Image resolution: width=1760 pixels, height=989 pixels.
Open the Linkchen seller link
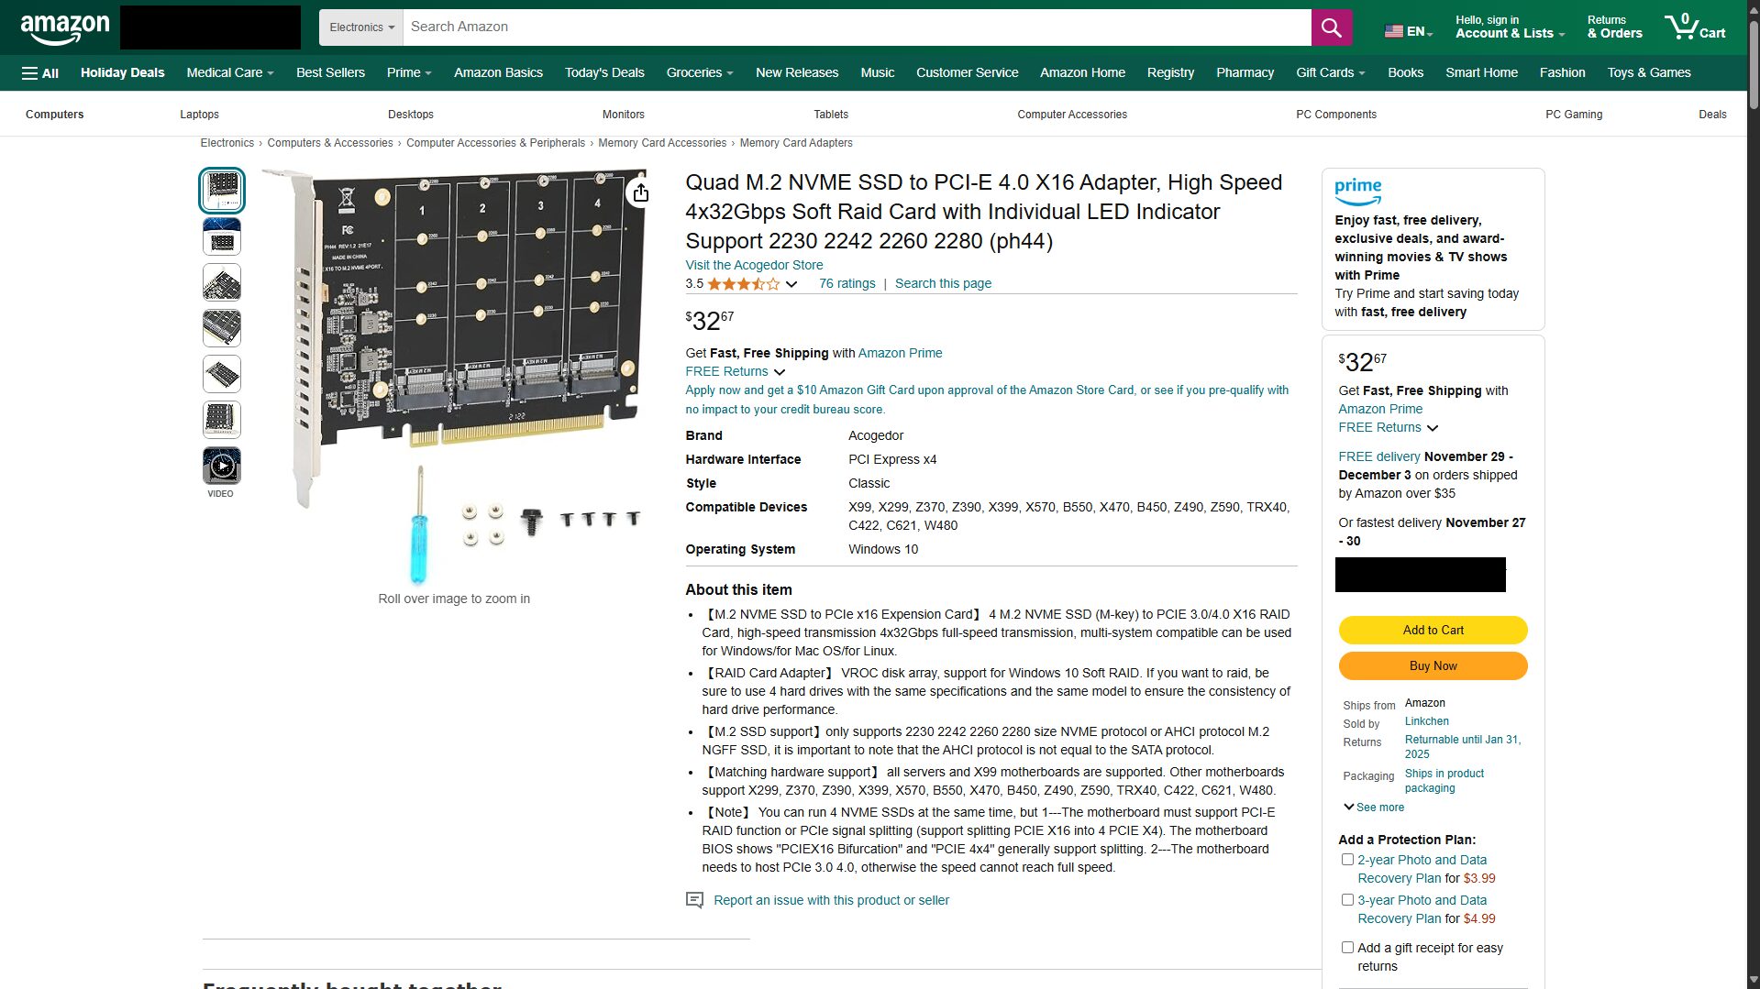pos(1426,721)
